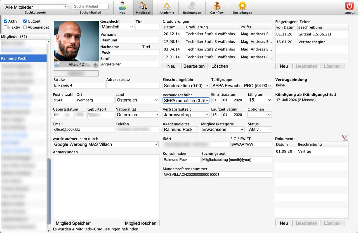Open the fällig am dropdown
This screenshot has height=233, width=358.
pyautogui.click(x=260, y=100)
